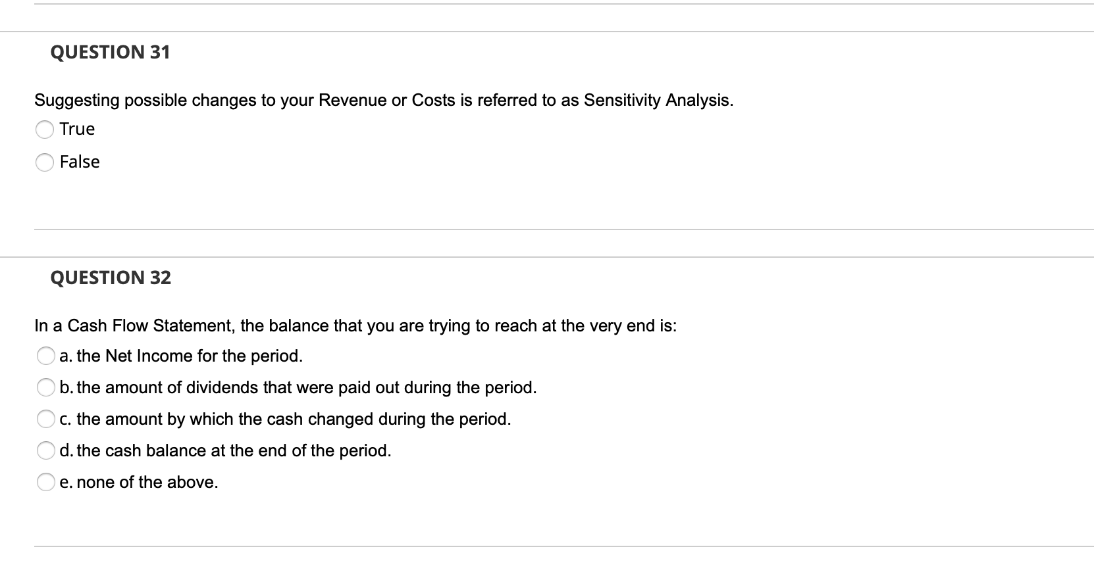
Task: Click the 'none of the above' label
Action: point(139,482)
